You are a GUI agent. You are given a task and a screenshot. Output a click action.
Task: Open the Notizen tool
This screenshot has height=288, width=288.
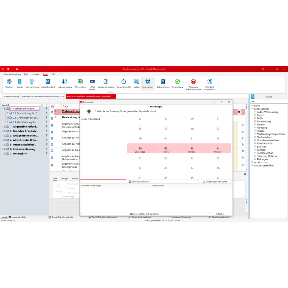[x=136, y=83]
